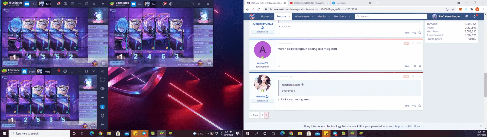Open hamburger menu in second BlueStacks window
Screen dimensions: 487x137
point(178,4)
